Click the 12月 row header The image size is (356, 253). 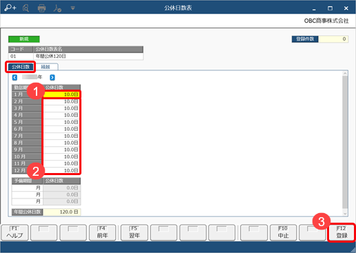(27, 170)
